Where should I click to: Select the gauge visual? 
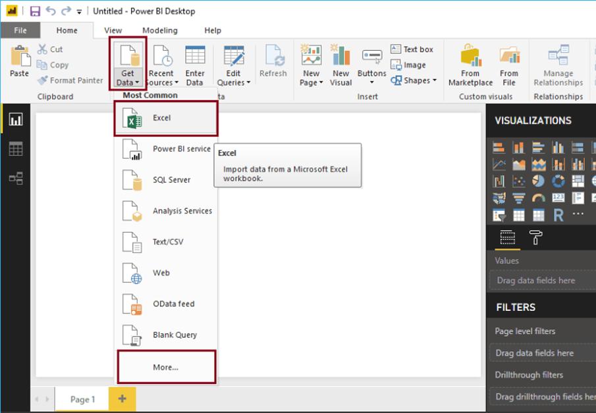pyautogui.click(x=539, y=198)
